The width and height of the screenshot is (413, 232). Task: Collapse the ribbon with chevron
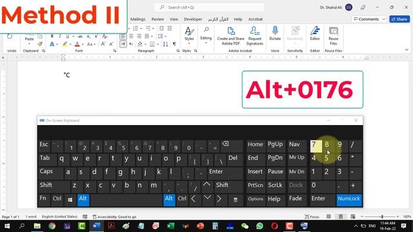pyautogui.click(x=407, y=50)
